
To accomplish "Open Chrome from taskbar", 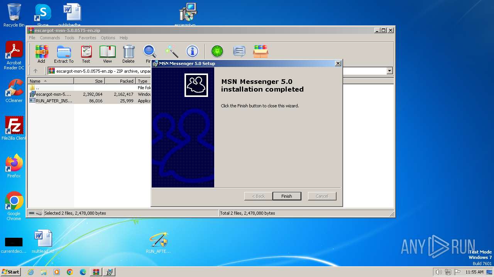I will click(70, 272).
